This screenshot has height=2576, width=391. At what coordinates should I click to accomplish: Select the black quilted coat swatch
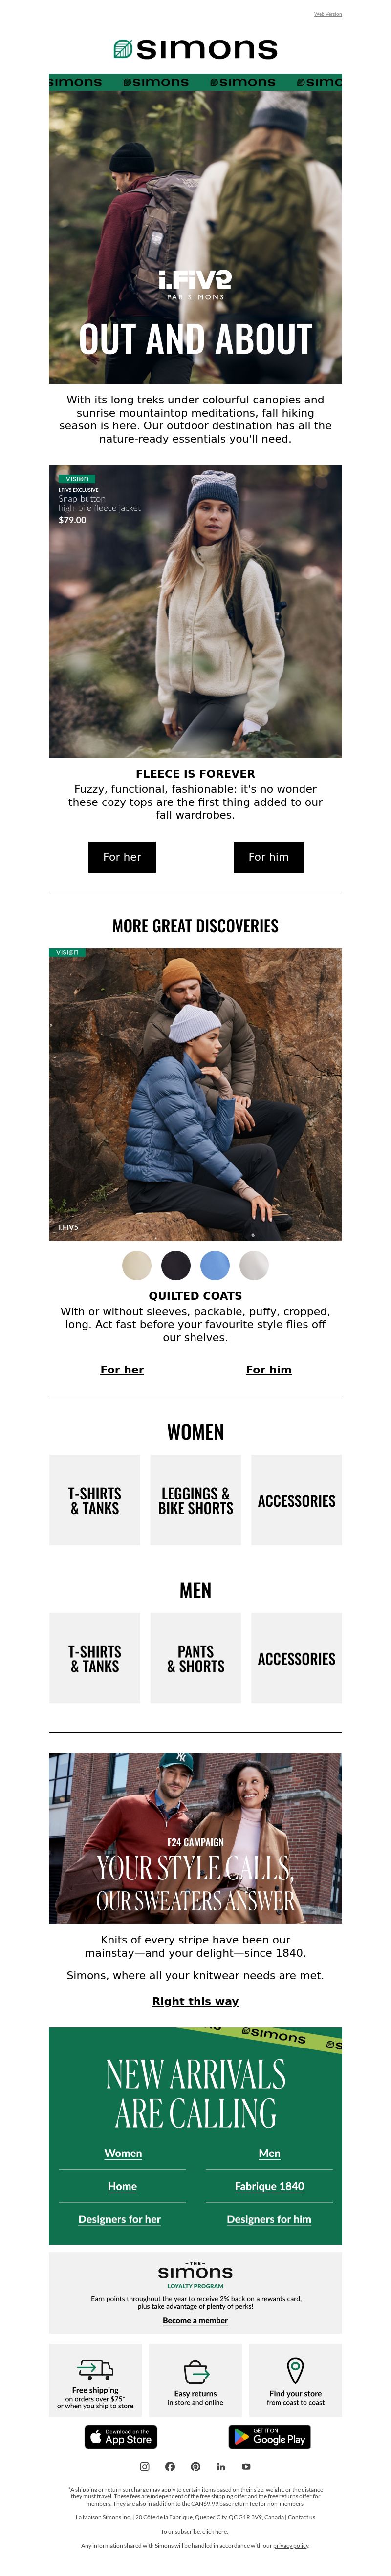click(176, 1265)
